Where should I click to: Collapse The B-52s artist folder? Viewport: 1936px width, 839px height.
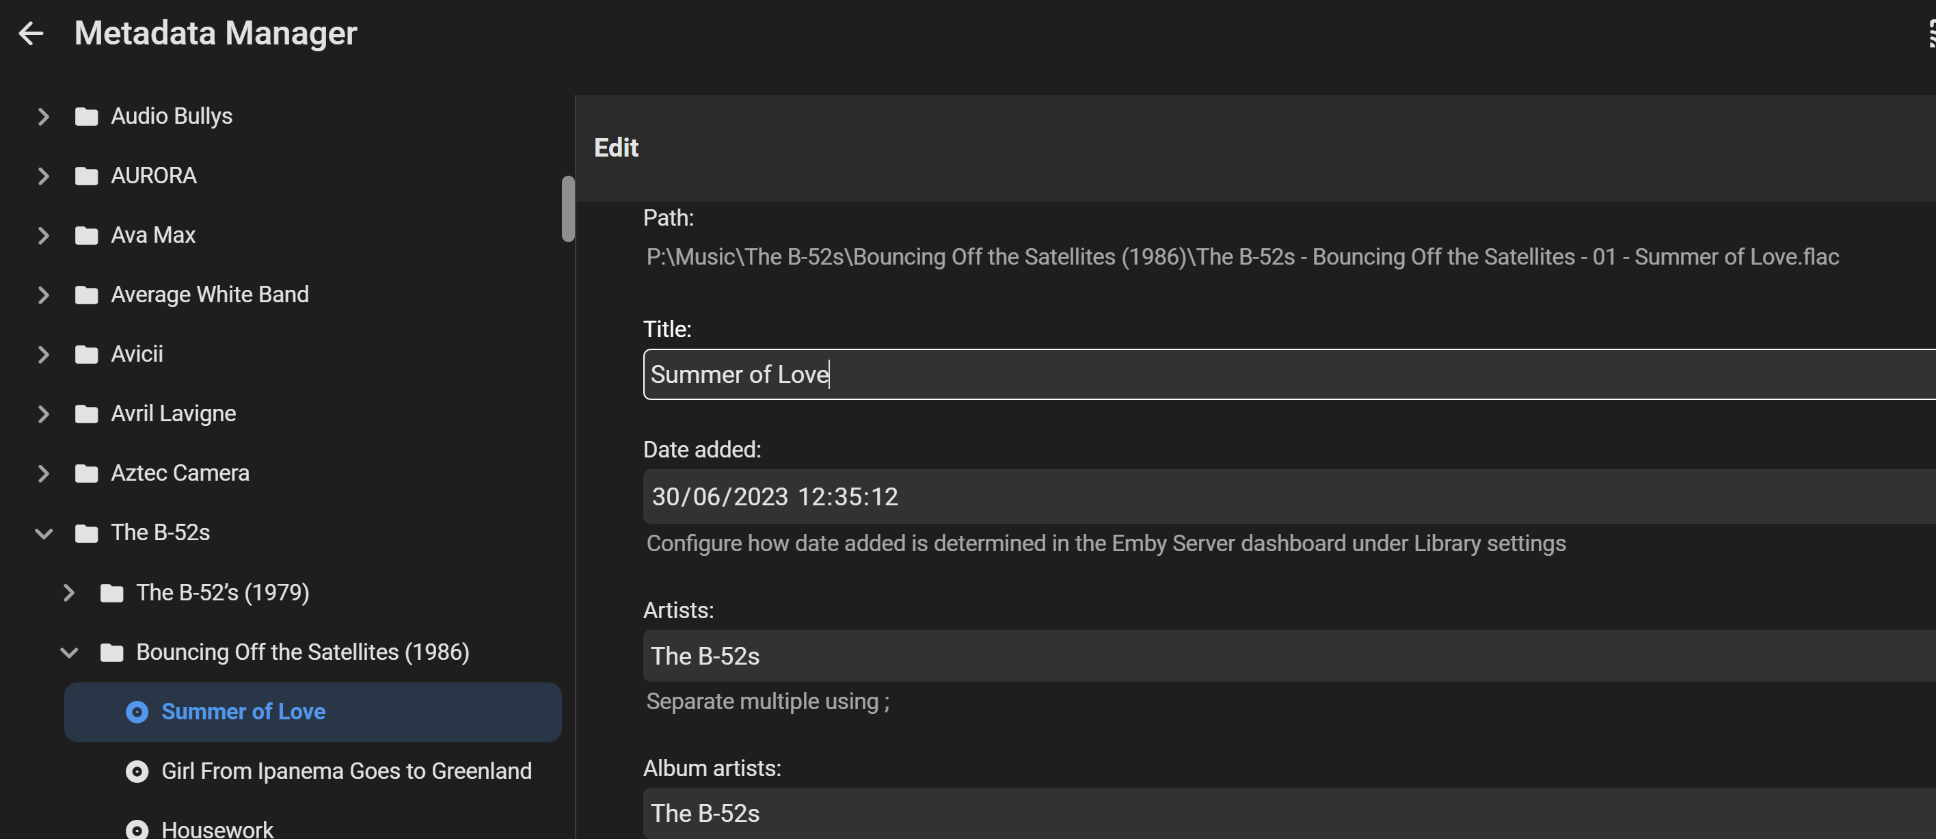click(44, 533)
